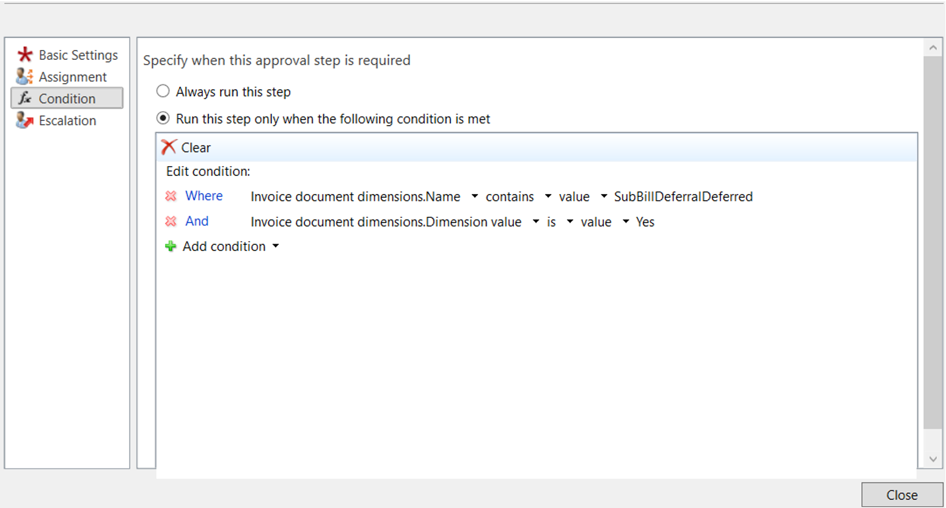The width and height of the screenshot is (946, 508).
Task: Click the red X Clear icon
Action: click(169, 147)
